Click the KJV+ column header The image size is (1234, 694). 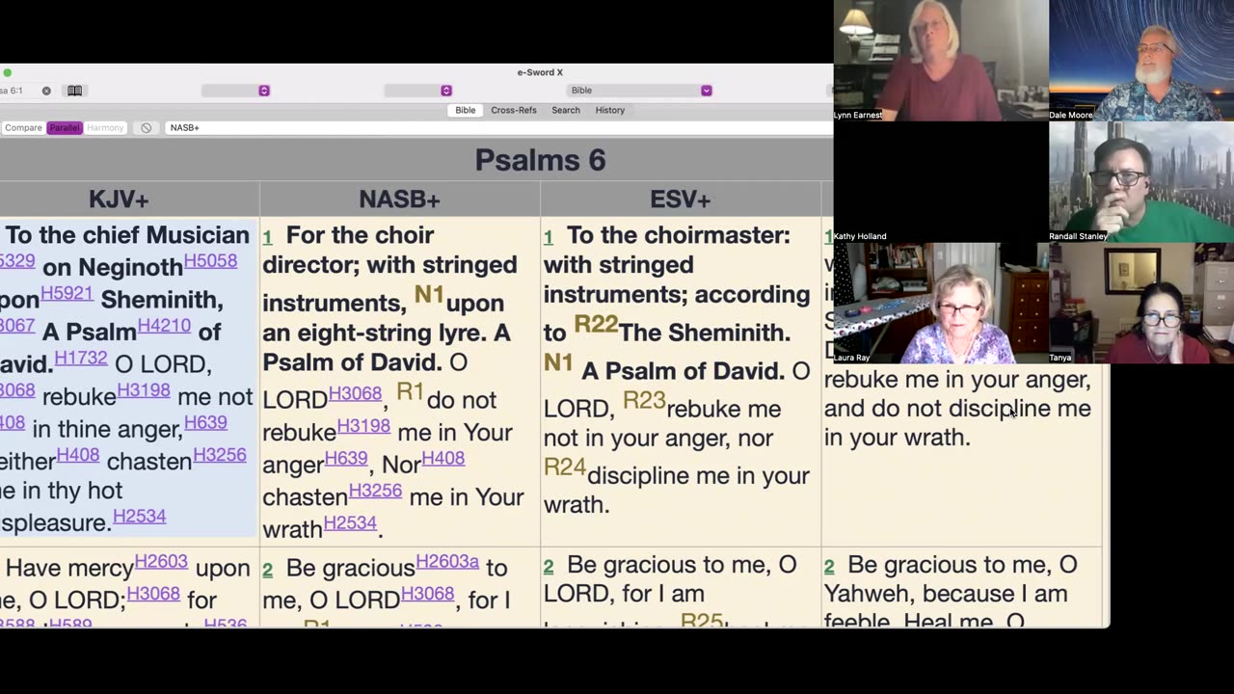click(119, 200)
